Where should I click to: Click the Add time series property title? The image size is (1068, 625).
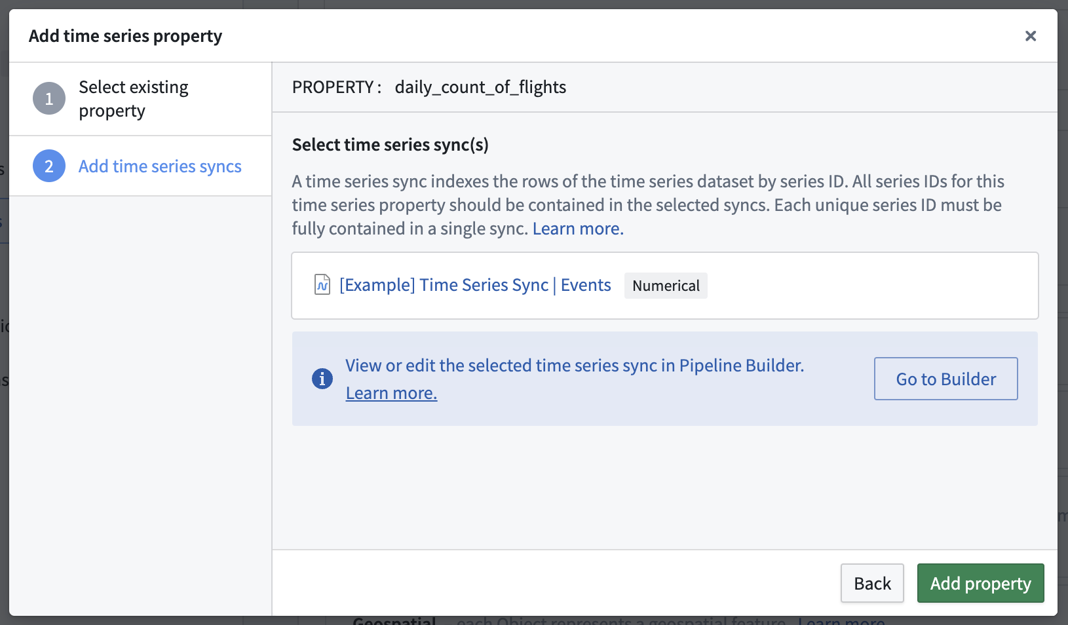[125, 36]
